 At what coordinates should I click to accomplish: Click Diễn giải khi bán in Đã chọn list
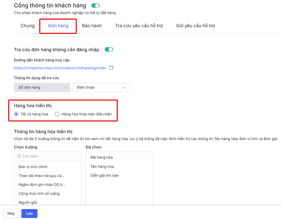105,175
